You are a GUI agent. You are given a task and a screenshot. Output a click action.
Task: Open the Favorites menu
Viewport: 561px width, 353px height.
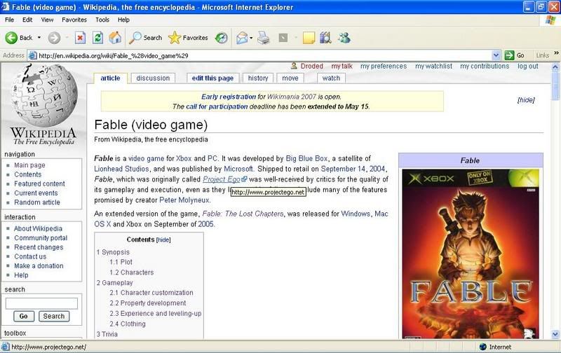(74, 20)
